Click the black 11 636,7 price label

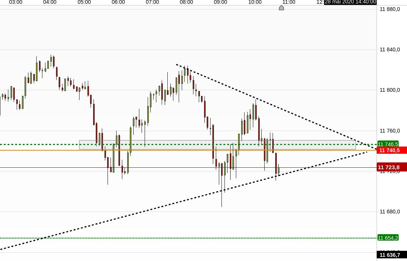tap(392, 255)
